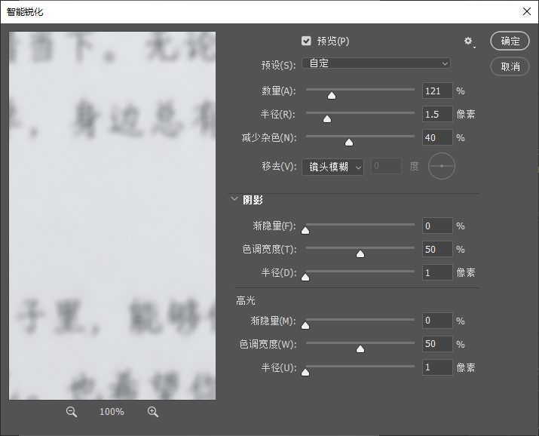The height and width of the screenshot is (436, 539).
Task: Click the 半径(R) value field showing 1.5
Action: [x=437, y=114]
